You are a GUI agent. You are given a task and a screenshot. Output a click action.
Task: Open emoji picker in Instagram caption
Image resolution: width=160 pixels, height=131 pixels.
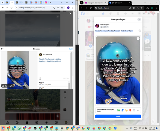click(40, 79)
